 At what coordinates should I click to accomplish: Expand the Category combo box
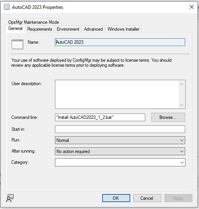point(182,162)
